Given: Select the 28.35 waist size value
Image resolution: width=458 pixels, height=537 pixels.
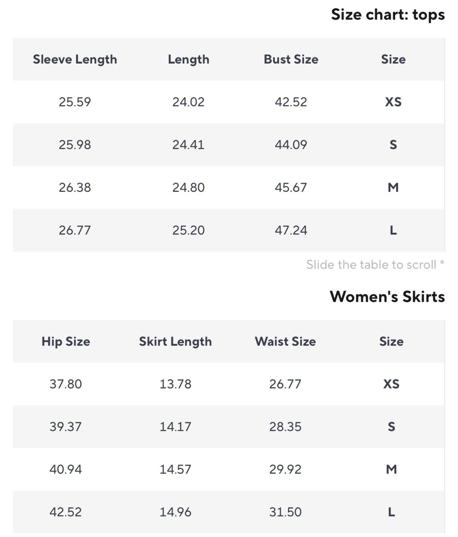Looking at the screenshot, I should pos(285,427).
